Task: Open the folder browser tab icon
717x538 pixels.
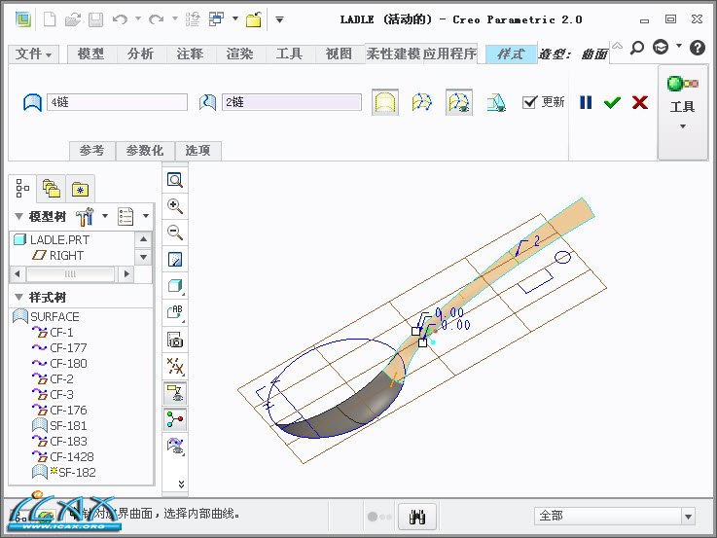Action: 52,188
